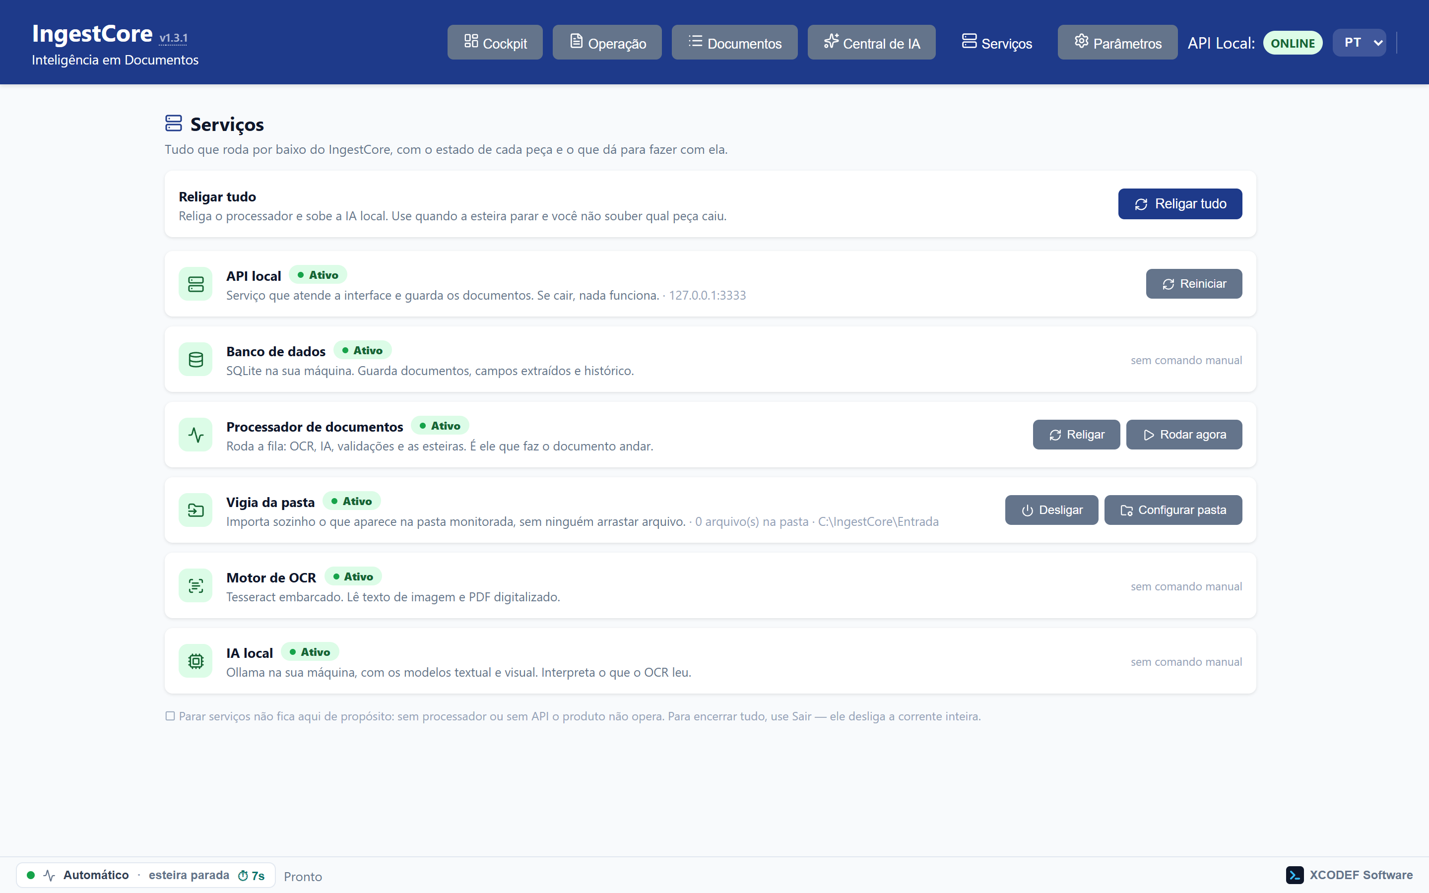Click the "Pronto" status text
This screenshot has width=1429, height=893.
pyautogui.click(x=303, y=877)
